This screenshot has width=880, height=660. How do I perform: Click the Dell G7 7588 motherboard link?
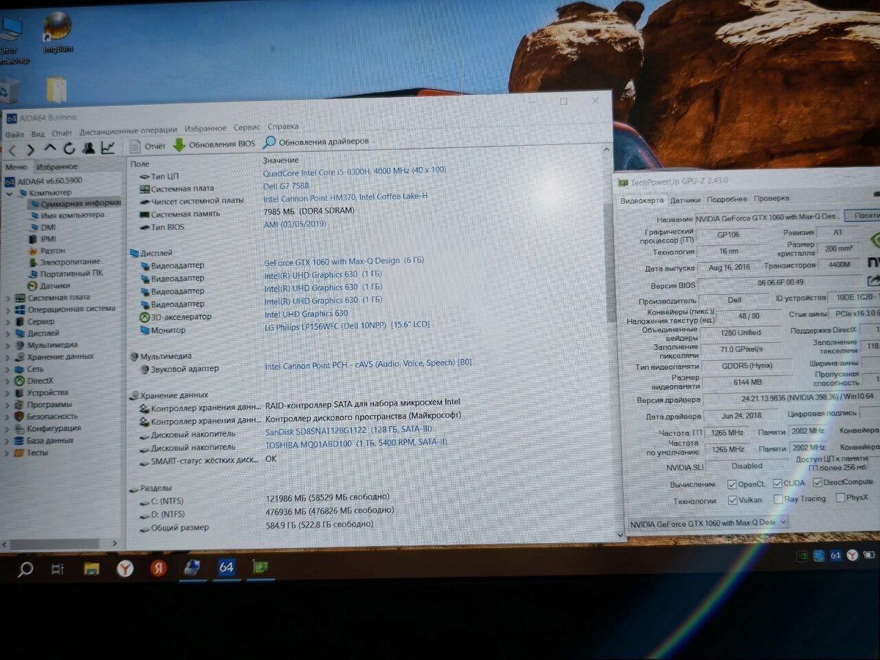[x=286, y=186]
